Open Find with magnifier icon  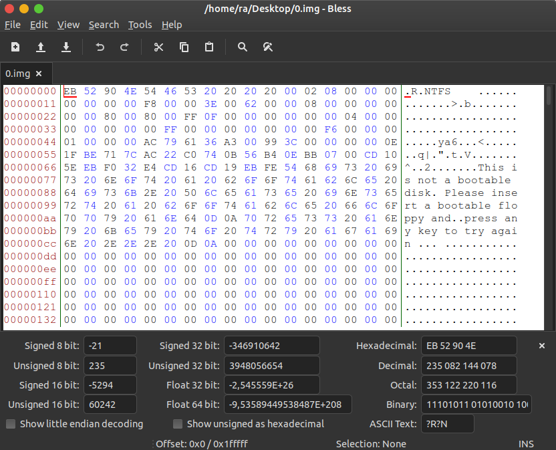243,47
